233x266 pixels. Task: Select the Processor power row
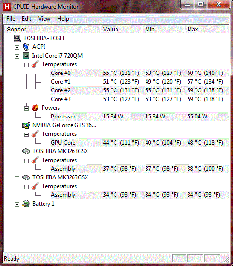(x=139, y=117)
